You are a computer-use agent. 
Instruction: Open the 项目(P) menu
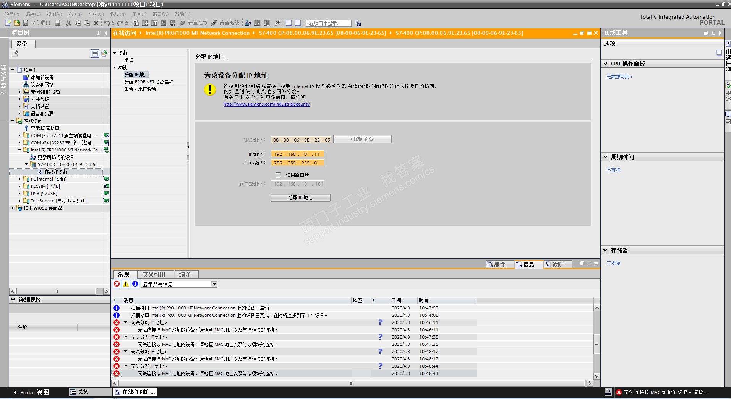pos(11,14)
